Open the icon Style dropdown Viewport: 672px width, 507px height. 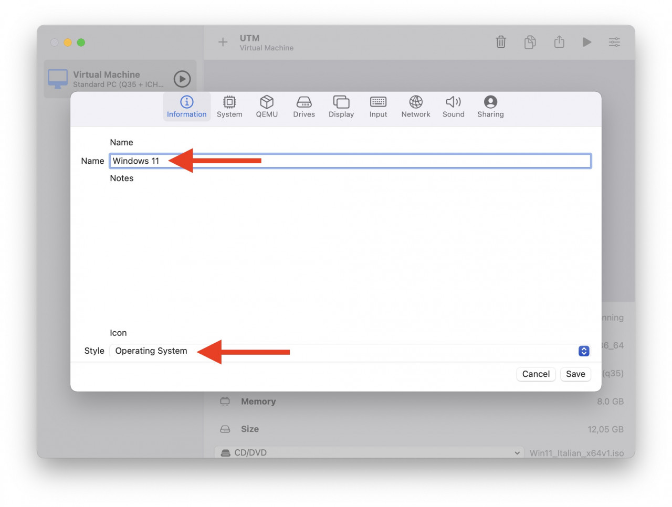point(350,351)
